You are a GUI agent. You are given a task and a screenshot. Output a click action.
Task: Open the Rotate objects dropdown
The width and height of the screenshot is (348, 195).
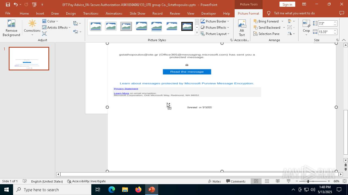point(291,34)
